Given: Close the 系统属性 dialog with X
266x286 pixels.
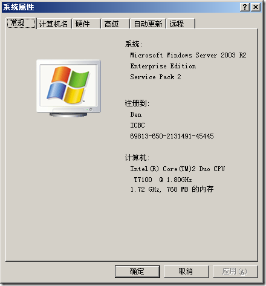Looking at the screenshot, I should [x=256, y=7].
